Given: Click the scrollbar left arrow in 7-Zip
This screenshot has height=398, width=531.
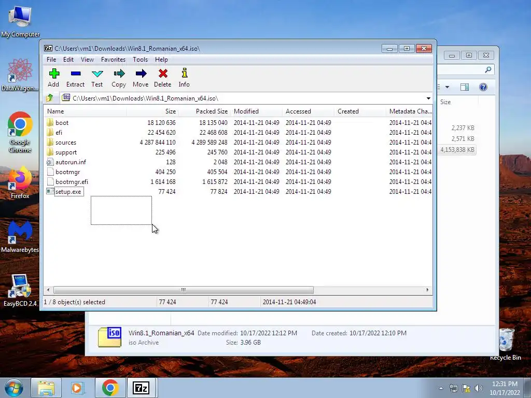Looking at the screenshot, I should (48, 290).
